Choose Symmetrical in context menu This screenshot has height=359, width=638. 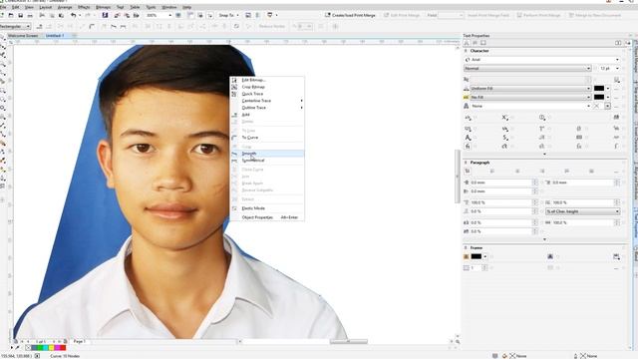[x=266, y=161]
